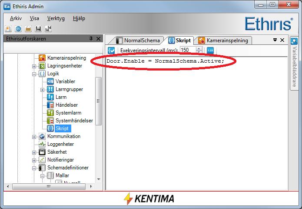Select the Skript tab

pyautogui.click(x=179, y=40)
